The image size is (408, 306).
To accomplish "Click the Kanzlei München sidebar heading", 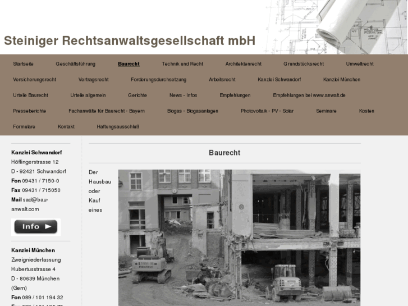I will tap(33, 250).
